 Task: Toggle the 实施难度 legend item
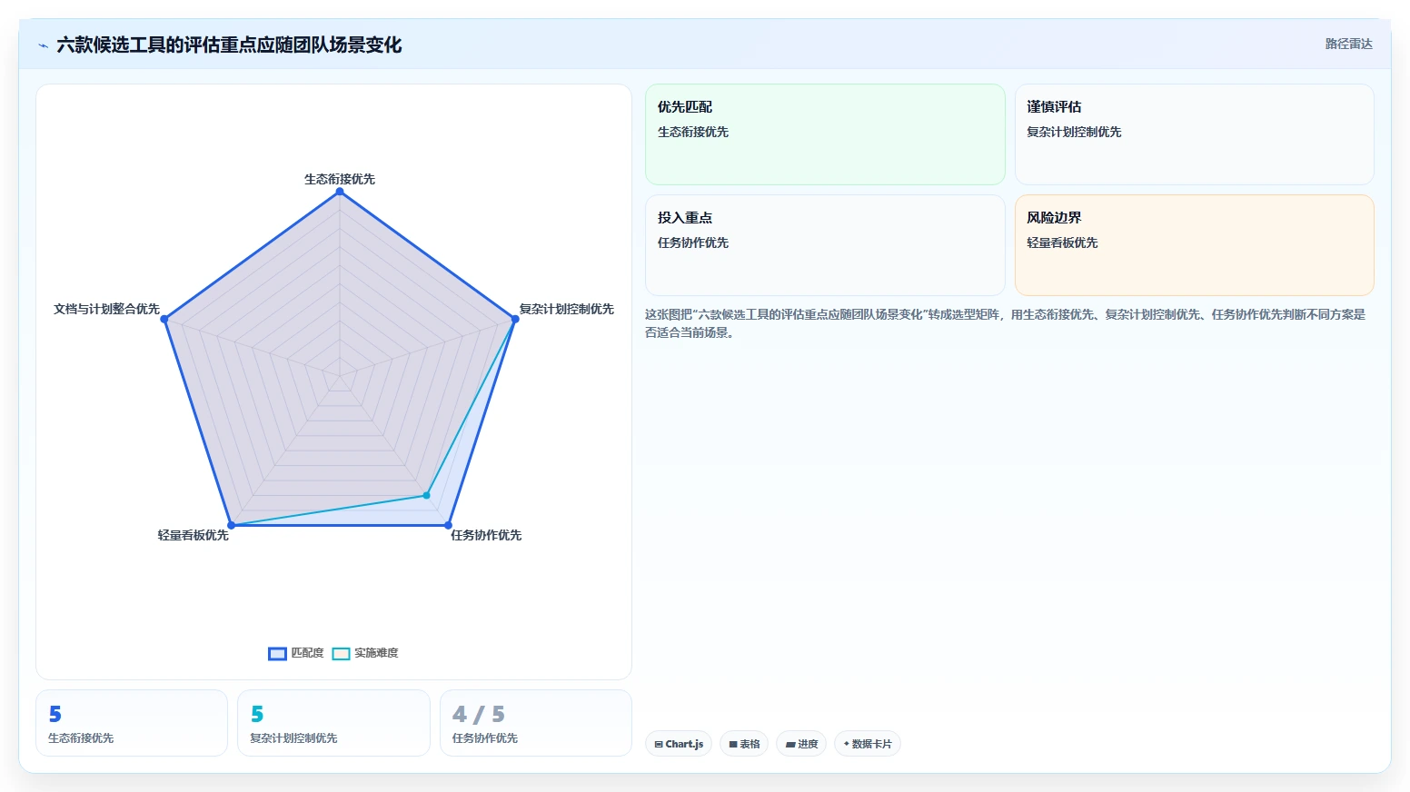(365, 653)
